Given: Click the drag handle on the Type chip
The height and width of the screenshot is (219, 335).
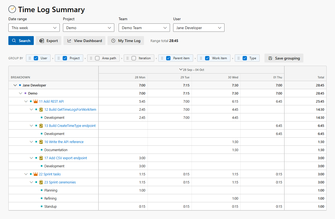Looking at the screenshot, I should (239, 58).
